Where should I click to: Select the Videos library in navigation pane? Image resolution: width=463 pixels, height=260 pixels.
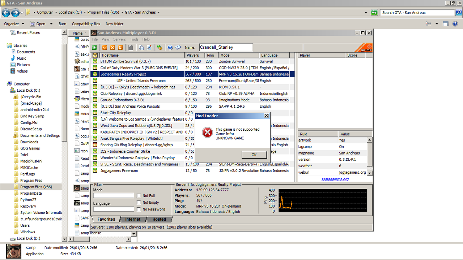point(22,71)
